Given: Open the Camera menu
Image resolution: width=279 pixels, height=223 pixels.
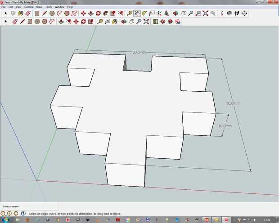Looking at the screenshot, I should (x=28, y=7).
